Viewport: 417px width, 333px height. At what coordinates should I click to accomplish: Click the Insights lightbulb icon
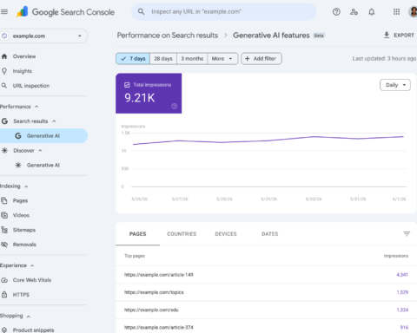[x=4, y=71]
